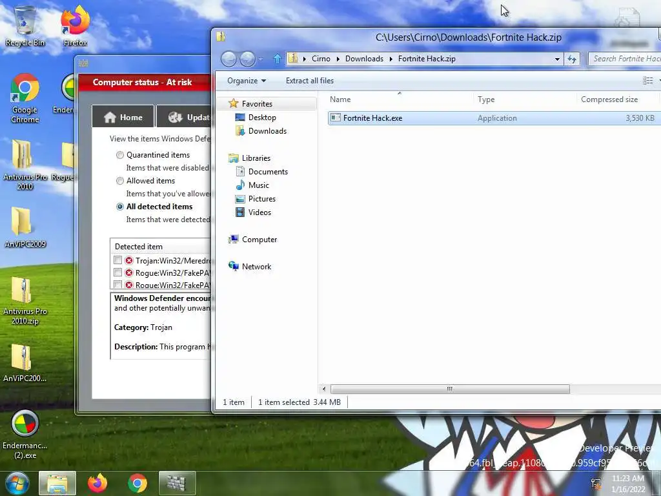Click the horizontal scrollbar left arrow
Viewport: 661px width, 496px height.
pos(324,389)
